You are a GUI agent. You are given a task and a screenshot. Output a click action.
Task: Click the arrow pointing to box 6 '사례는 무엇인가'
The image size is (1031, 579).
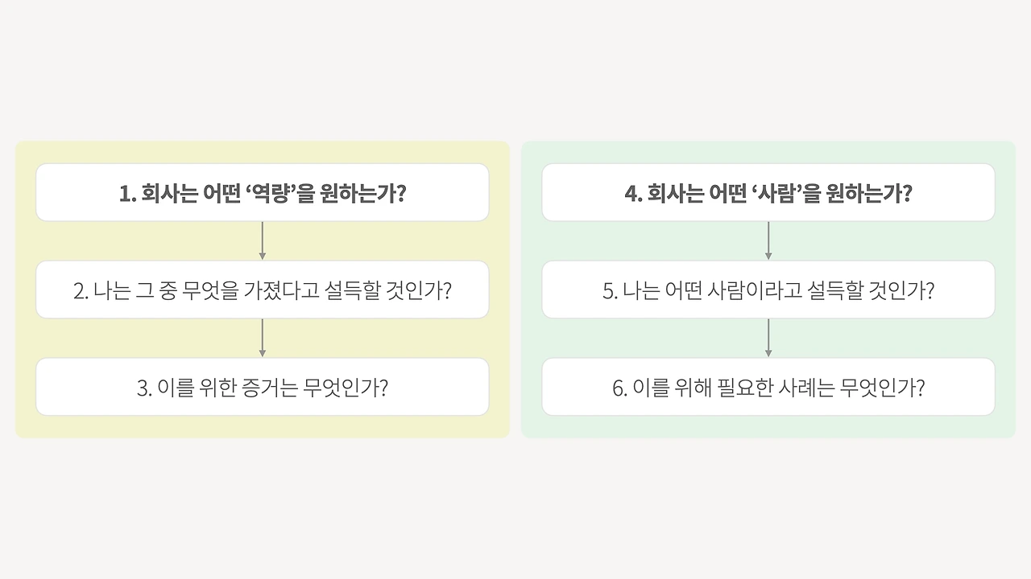768,338
